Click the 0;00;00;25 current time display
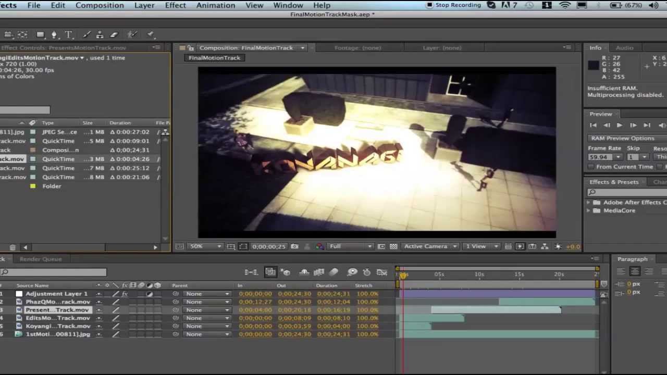The height and width of the screenshot is (375, 667). (269, 246)
